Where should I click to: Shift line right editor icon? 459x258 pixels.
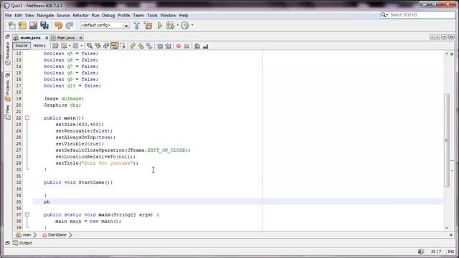pyautogui.click(x=168, y=46)
